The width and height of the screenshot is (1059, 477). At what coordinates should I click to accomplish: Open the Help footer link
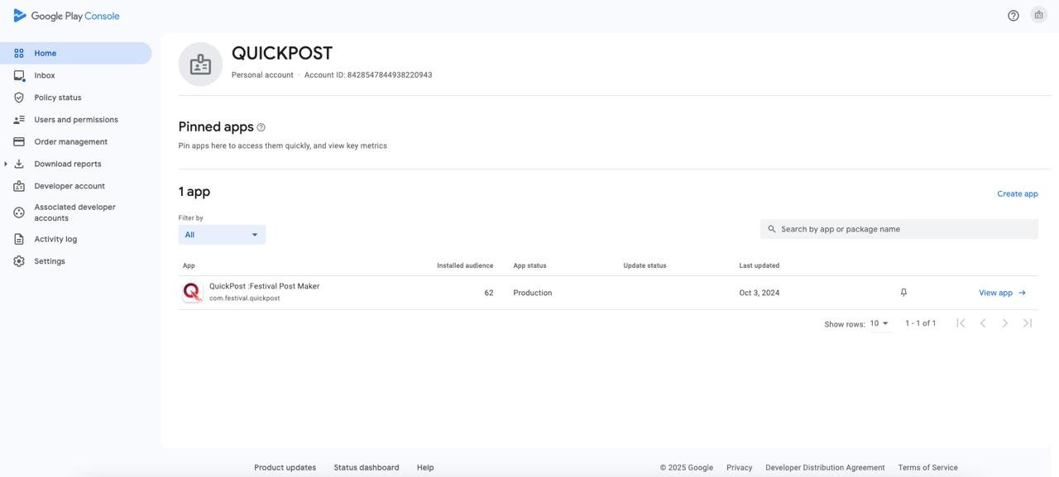click(x=425, y=467)
